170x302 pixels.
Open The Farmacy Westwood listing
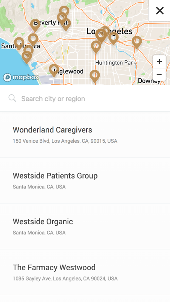coord(85,272)
